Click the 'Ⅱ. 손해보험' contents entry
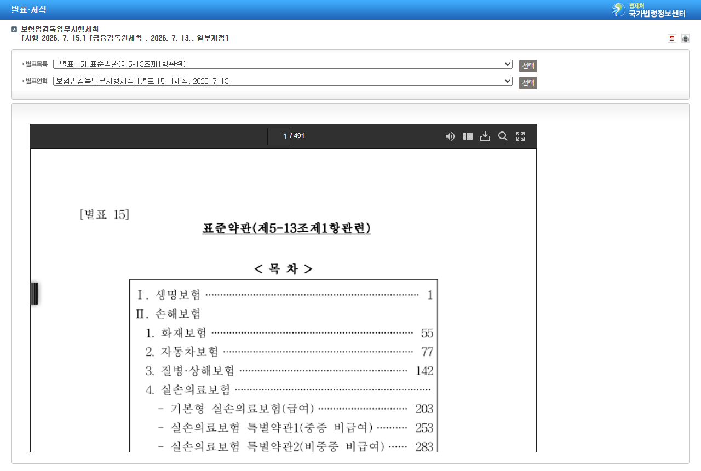 169,314
